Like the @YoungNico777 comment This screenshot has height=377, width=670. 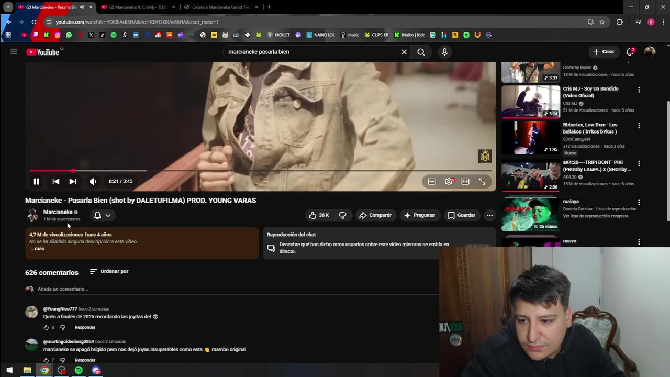(x=46, y=327)
